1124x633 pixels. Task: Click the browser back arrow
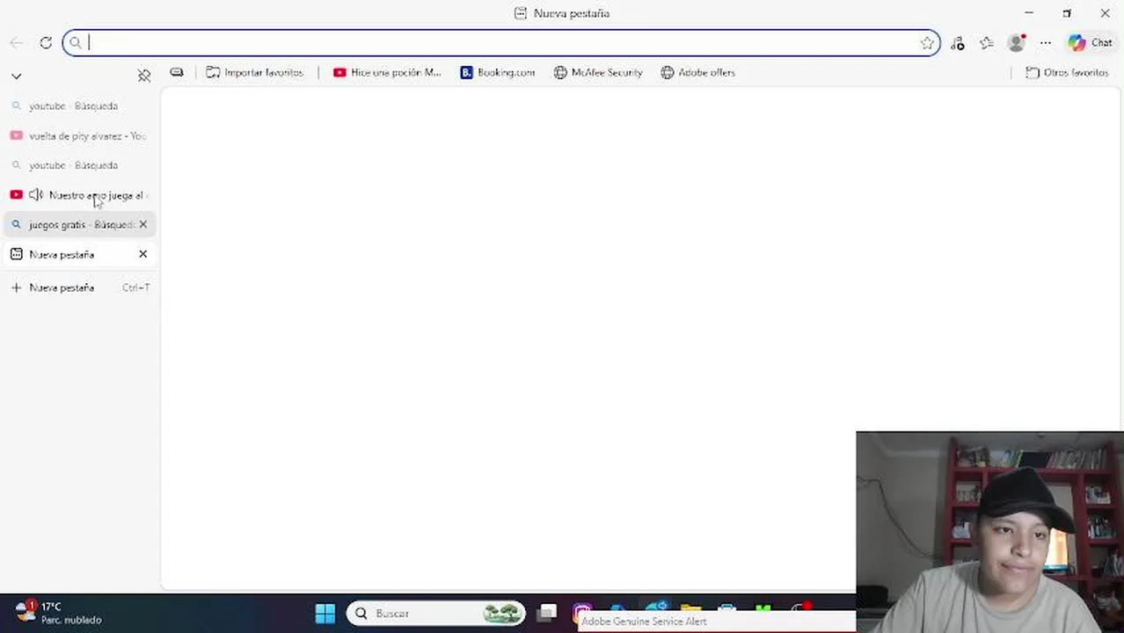click(17, 42)
